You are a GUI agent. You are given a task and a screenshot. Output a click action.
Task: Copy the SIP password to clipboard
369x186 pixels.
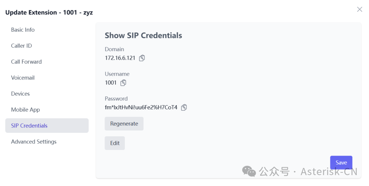(x=184, y=108)
